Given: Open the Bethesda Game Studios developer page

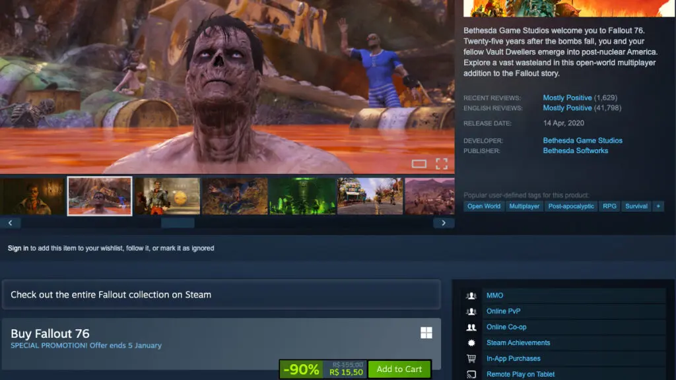Looking at the screenshot, I should tap(582, 140).
